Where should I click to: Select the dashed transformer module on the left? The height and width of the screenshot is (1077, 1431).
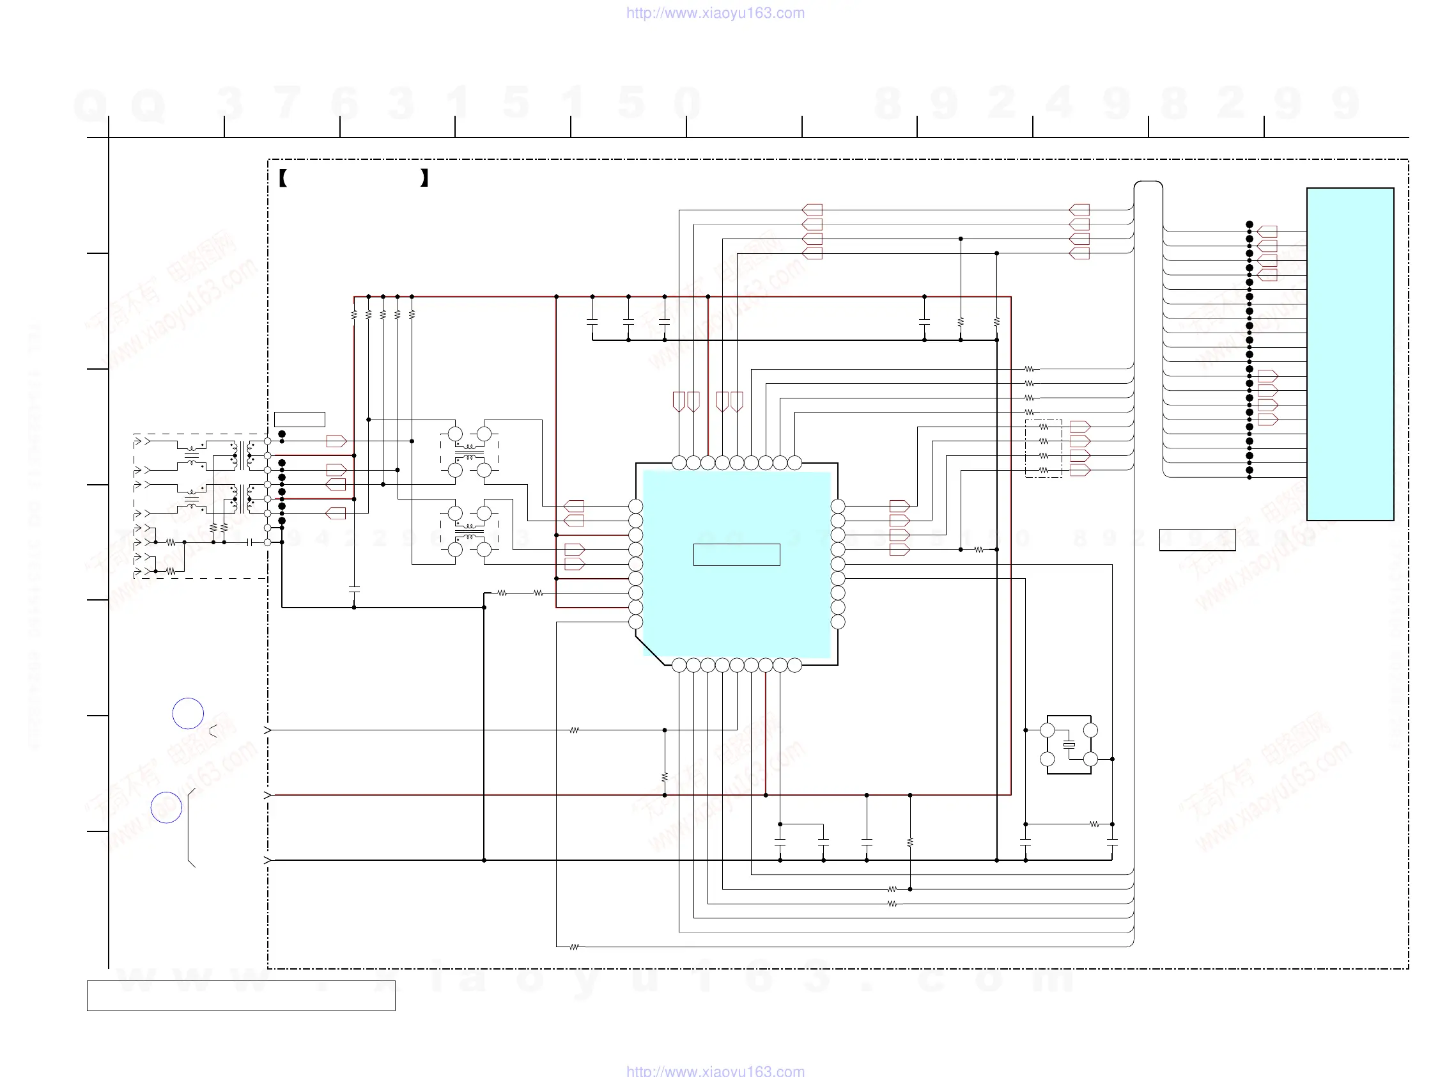[199, 505]
